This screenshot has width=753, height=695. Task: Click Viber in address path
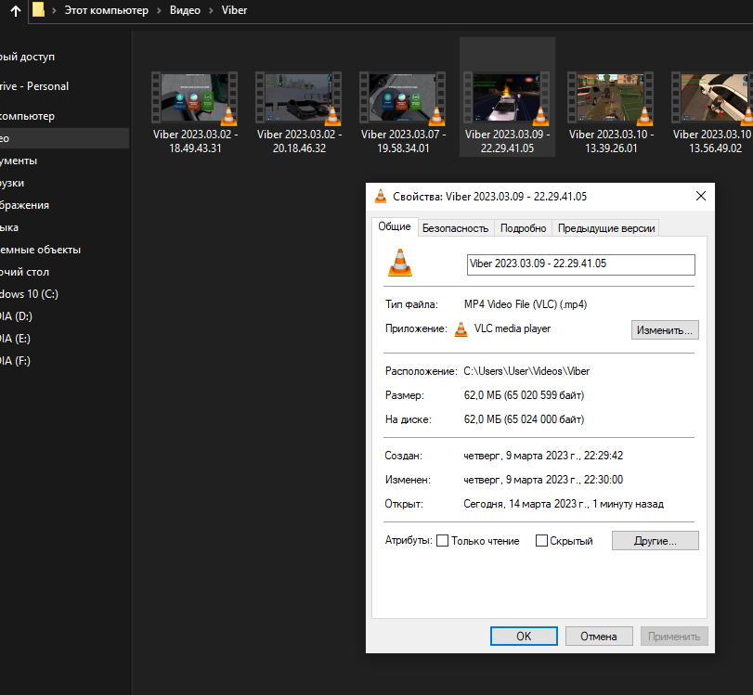(234, 10)
